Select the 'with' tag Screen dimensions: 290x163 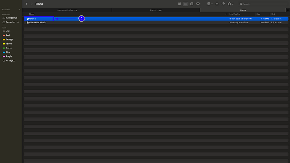coord(8,31)
